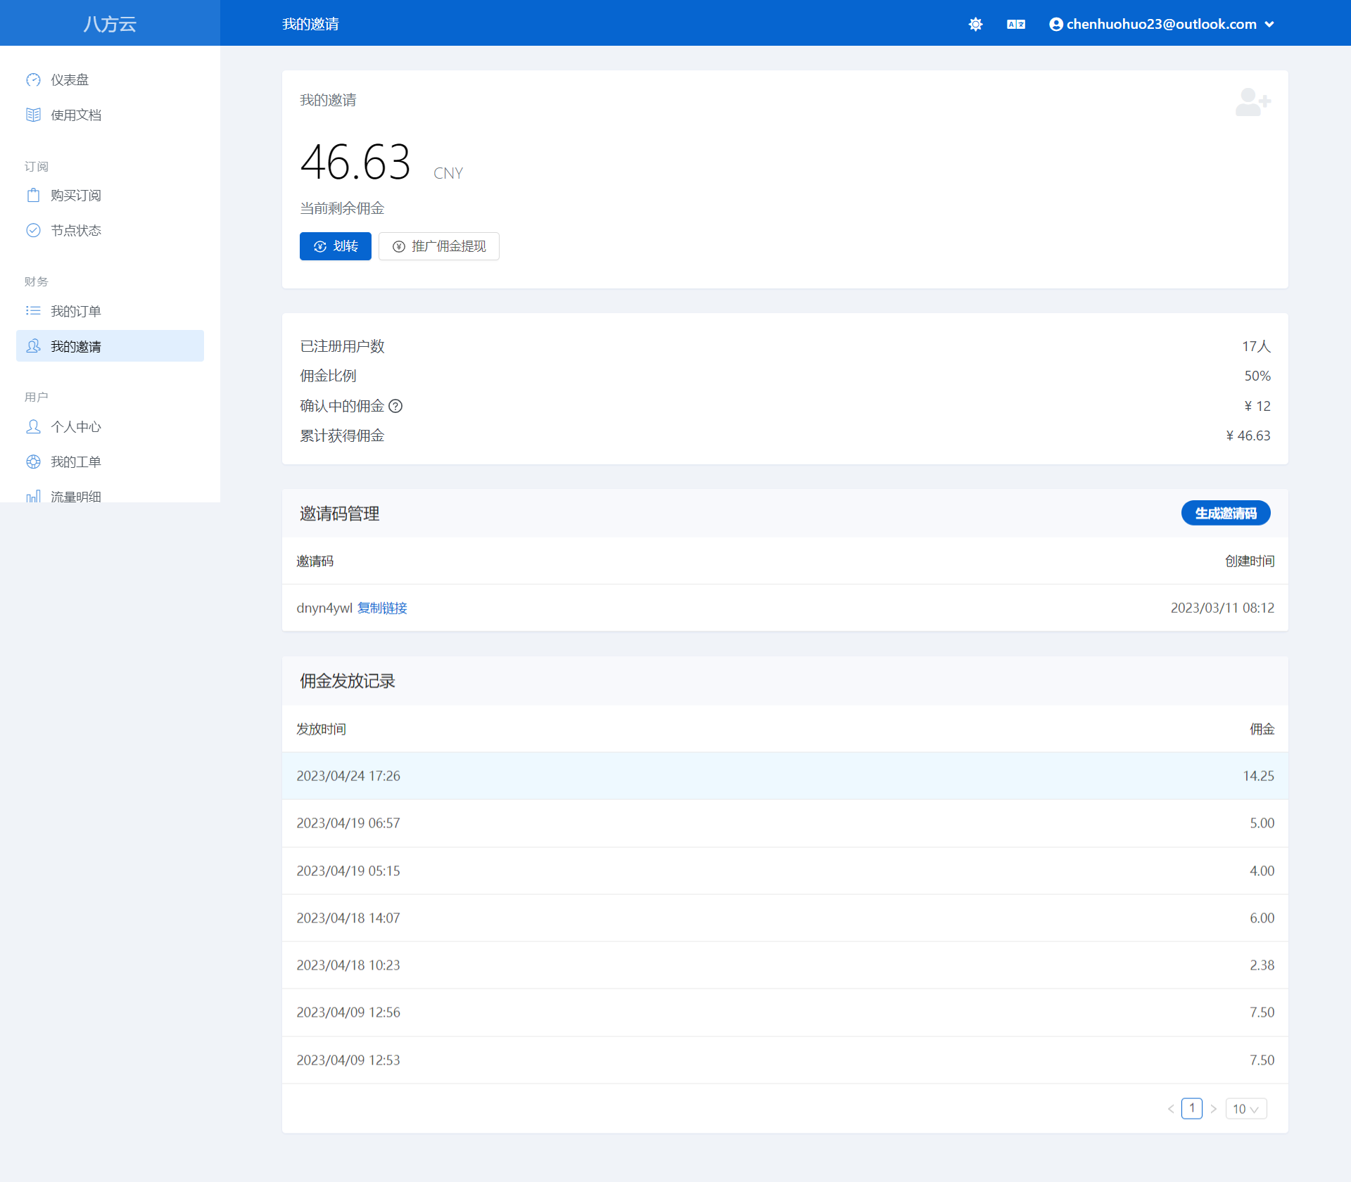Open page size 10 dropdown
1351x1182 pixels.
tap(1245, 1109)
